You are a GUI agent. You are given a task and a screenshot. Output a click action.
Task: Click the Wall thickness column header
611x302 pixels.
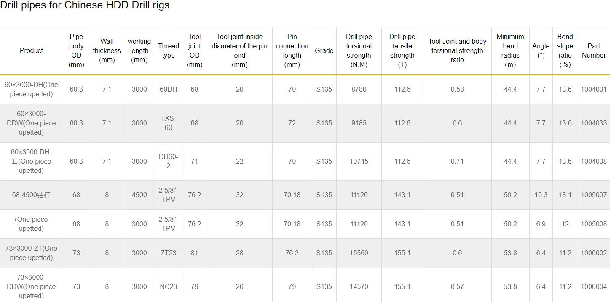tap(107, 50)
